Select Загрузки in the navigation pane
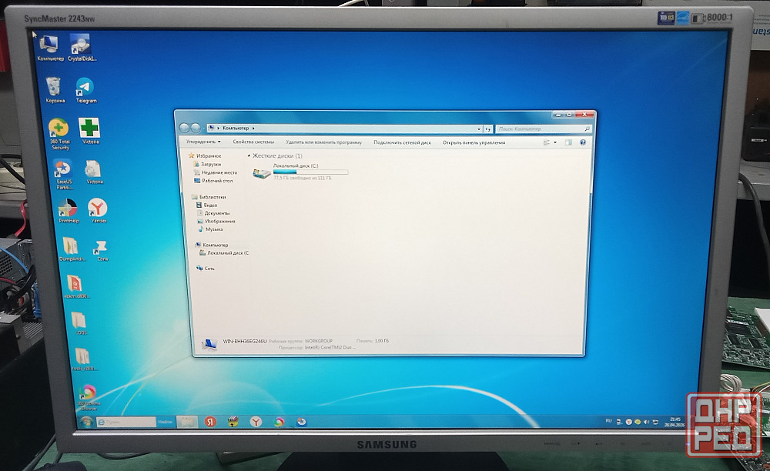The image size is (770, 471). point(211,164)
